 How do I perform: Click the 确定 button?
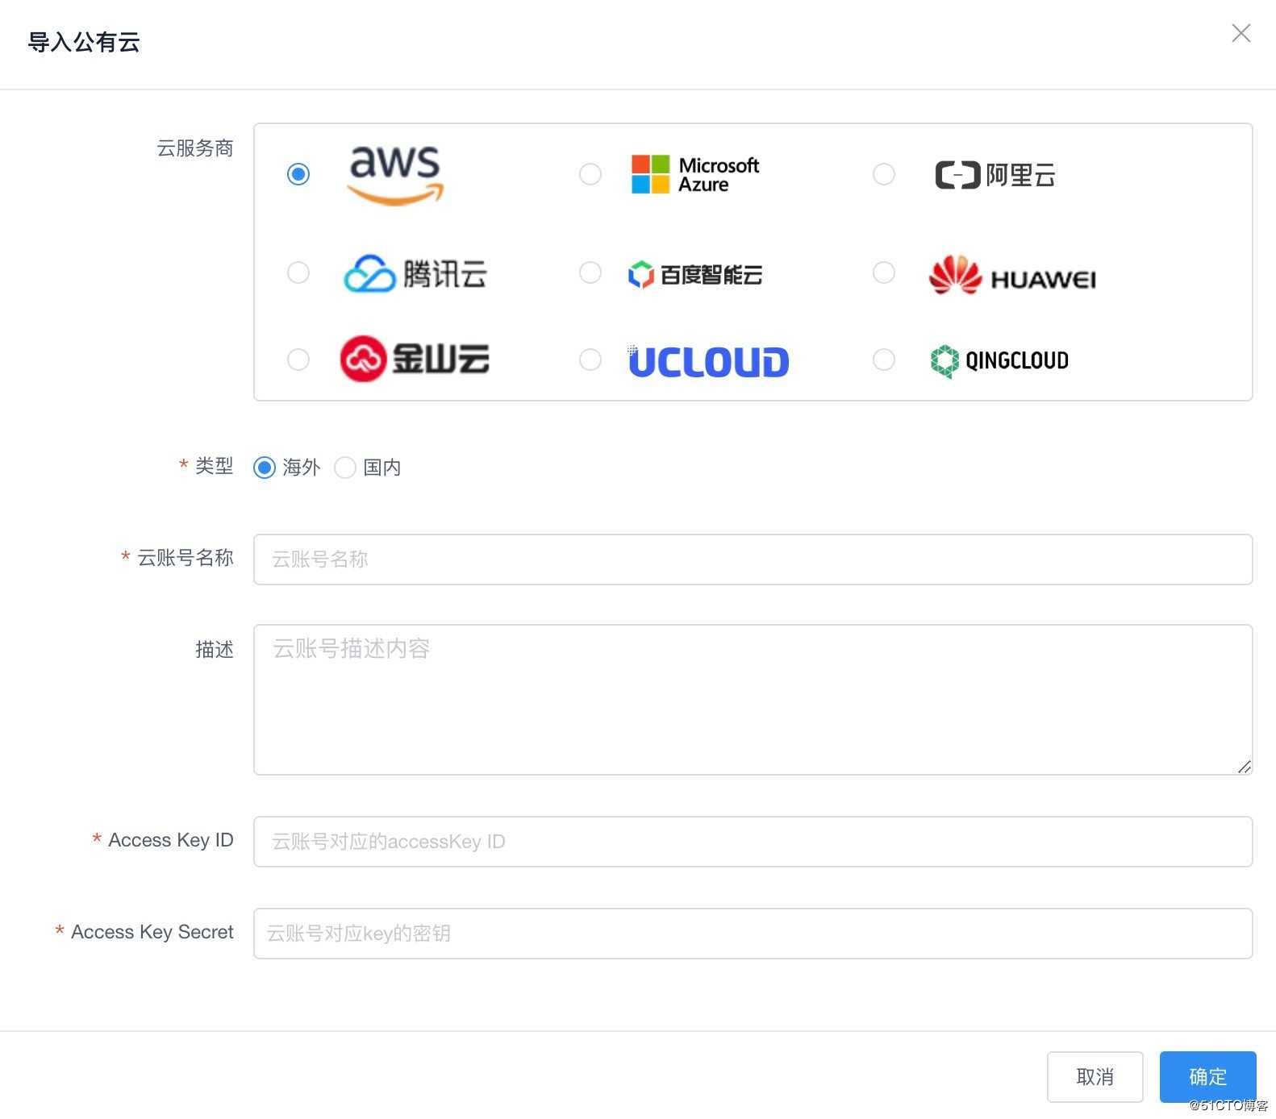(x=1207, y=1077)
